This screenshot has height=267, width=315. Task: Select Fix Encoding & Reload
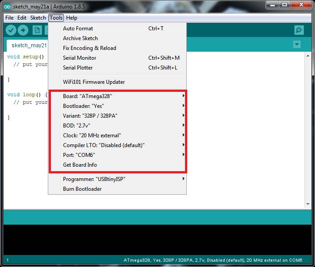[x=118, y=48]
